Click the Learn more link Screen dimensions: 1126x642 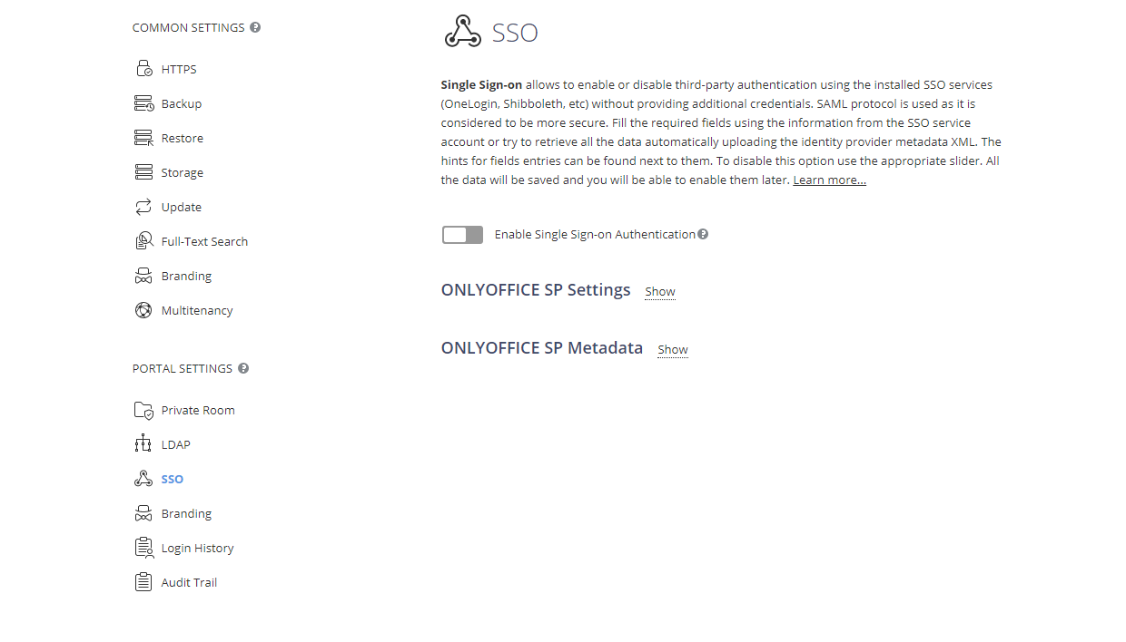point(828,179)
